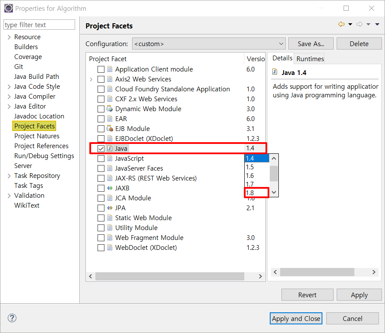Click the CXF 2.x Web Services icon

[110, 99]
